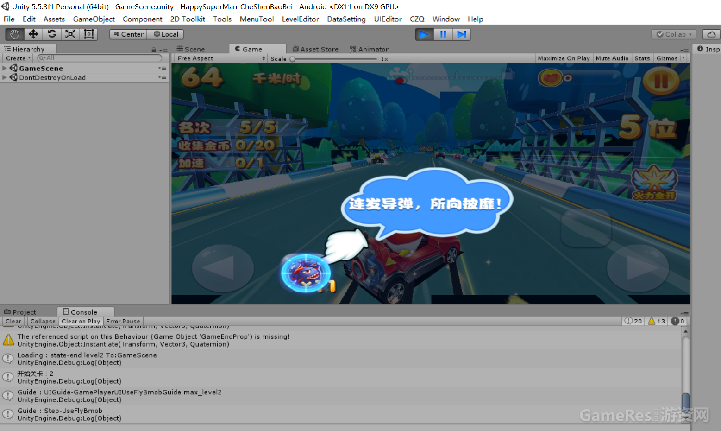Toggle Stats overlay
Image resolution: width=721 pixels, height=431 pixels.
[642, 58]
